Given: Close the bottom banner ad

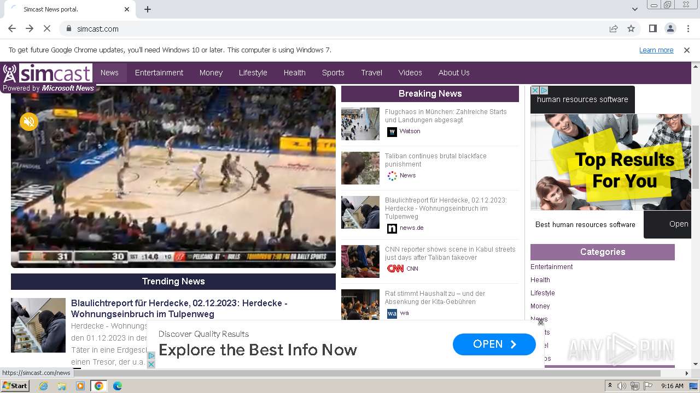Looking at the screenshot, I should [x=540, y=322].
